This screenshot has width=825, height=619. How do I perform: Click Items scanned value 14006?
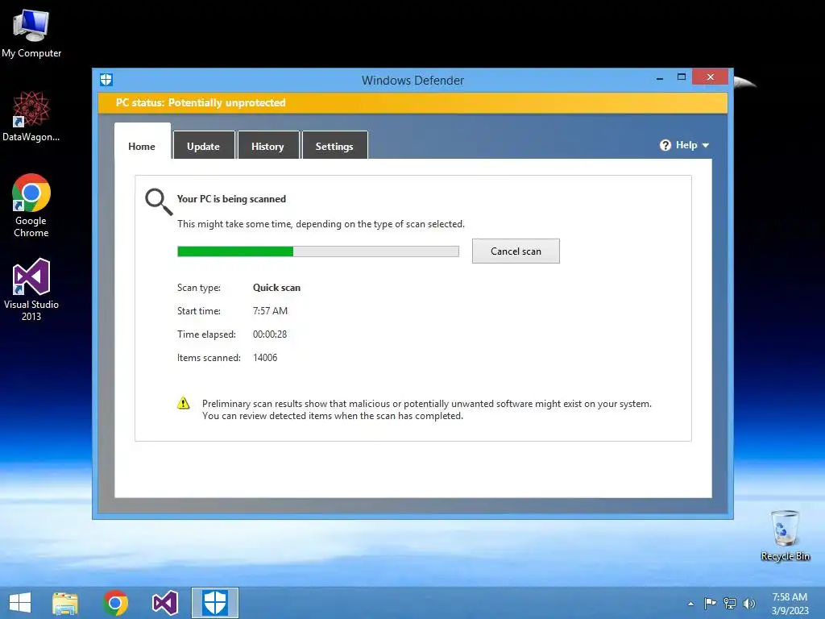click(x=265, y=357)
